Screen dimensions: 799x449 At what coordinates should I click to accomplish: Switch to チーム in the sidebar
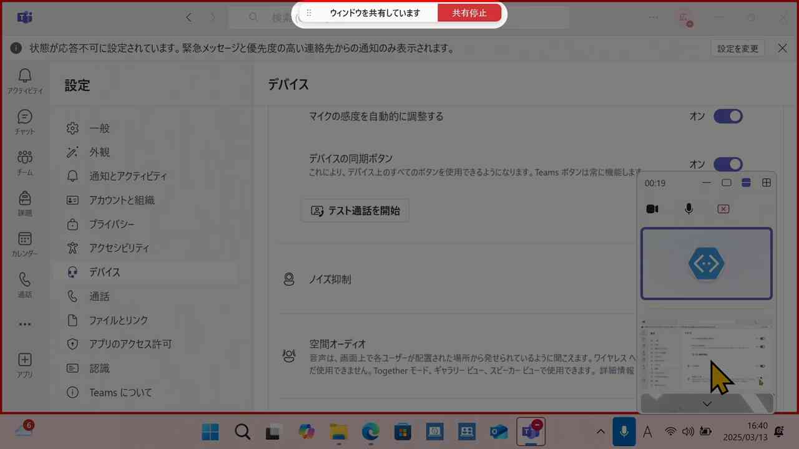tap(25, 163)
